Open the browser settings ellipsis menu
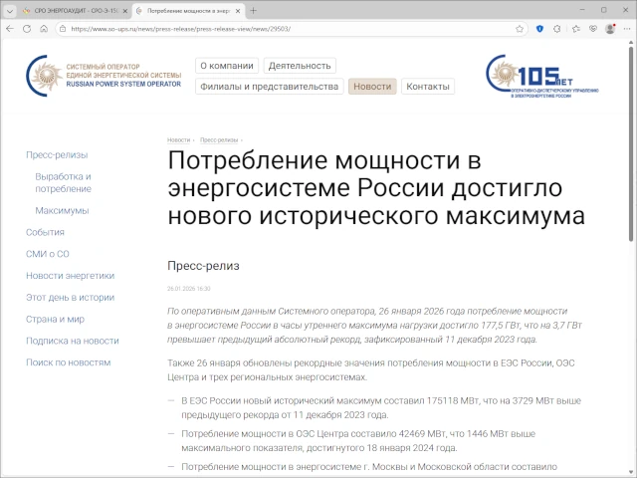This screenshot has height=478, width=637. tap(627, 29)
